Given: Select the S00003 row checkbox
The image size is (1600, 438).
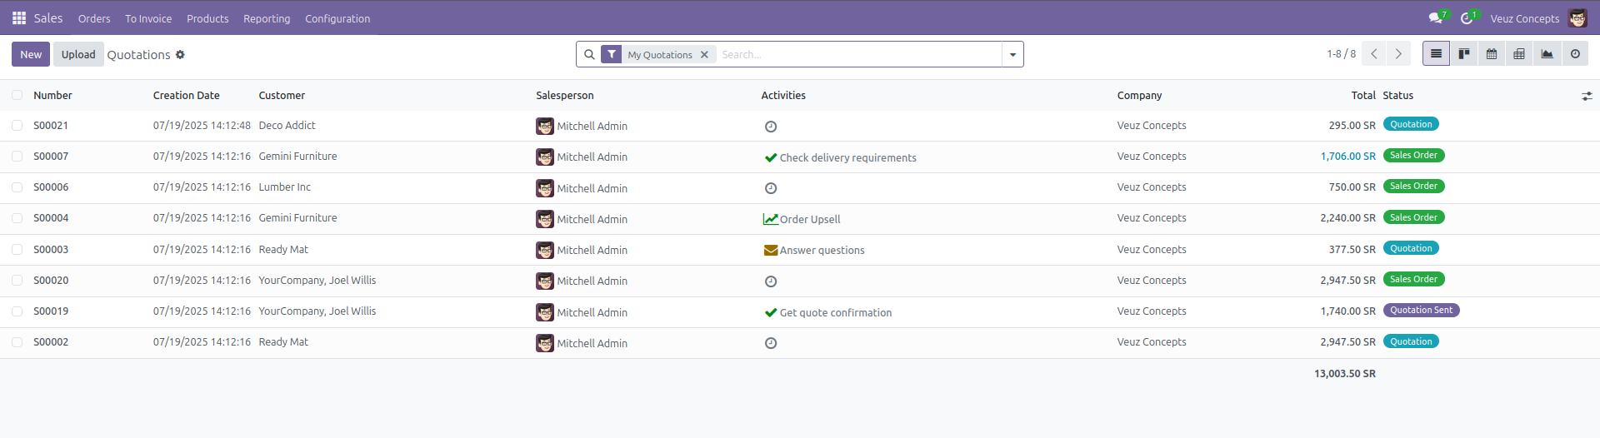Looking at the screenshot, I should coord(17,250).
